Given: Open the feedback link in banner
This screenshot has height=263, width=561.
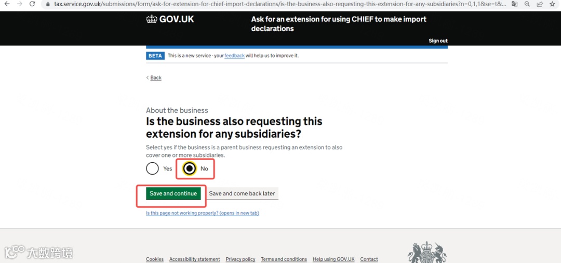Looking at the screenshot, I should point(234,56).
